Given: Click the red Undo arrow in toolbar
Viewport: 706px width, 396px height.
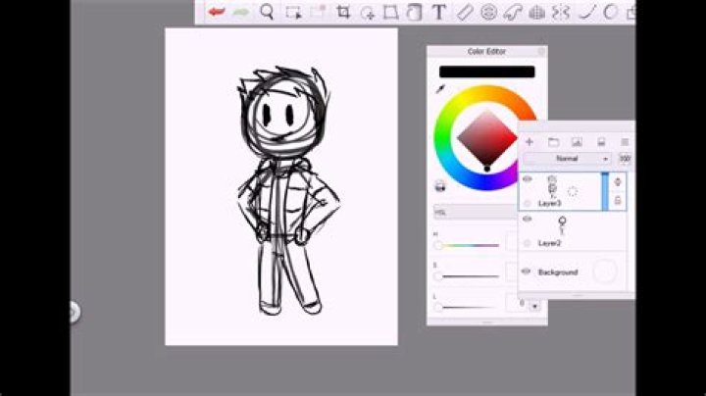Looking at the screenshot, I should (217, 12).
